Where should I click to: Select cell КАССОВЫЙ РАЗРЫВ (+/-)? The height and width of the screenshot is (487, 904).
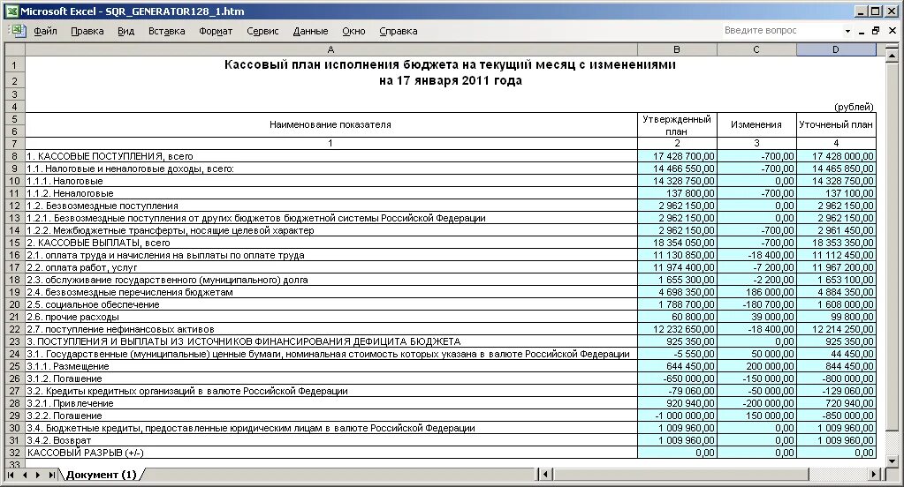[x=330, y=453]
